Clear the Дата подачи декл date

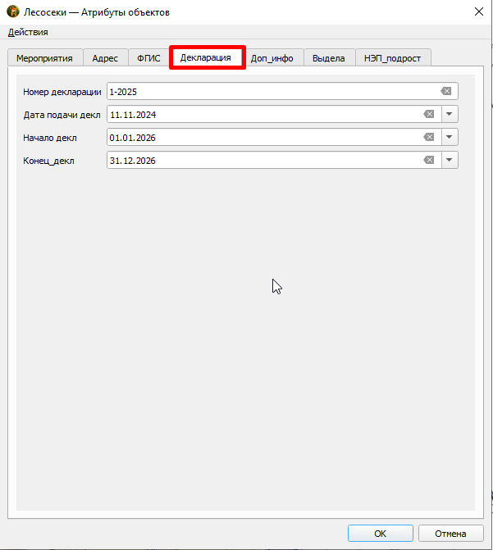pyautogui.click(x=429, y=114)
